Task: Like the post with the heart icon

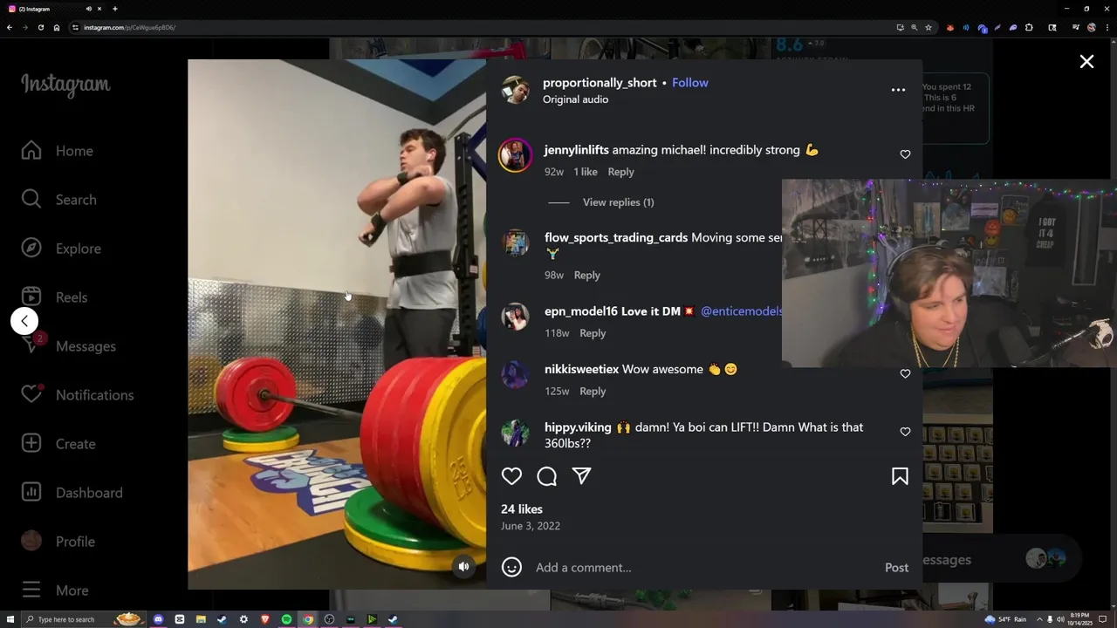Action: pyautogui.click(x=511, y=476)
